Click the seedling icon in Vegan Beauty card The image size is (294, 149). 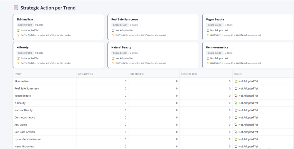point(208,30)
